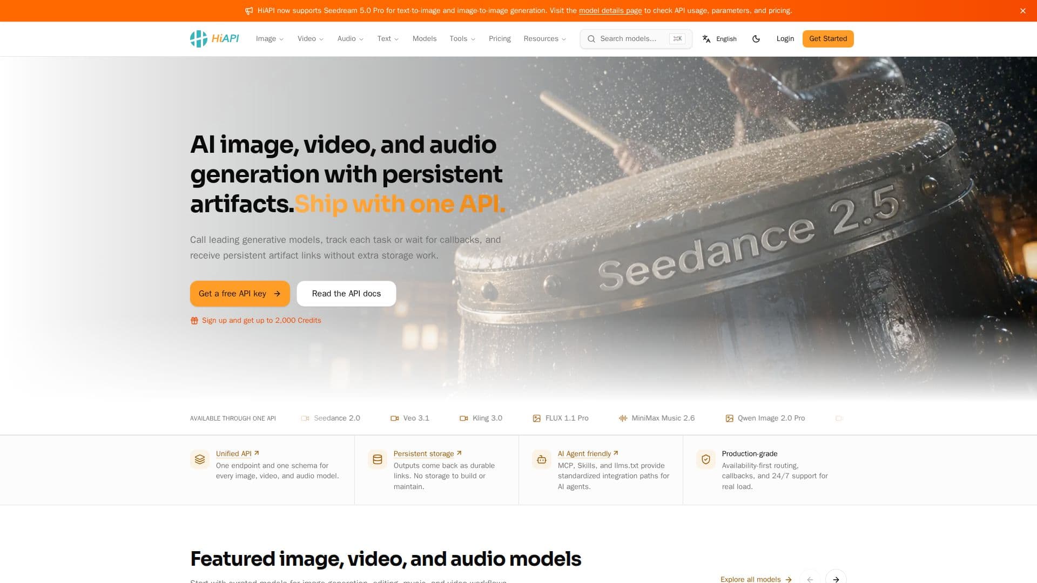
Task: Click next arrow in featured models carousel
Action: point(836,579)
